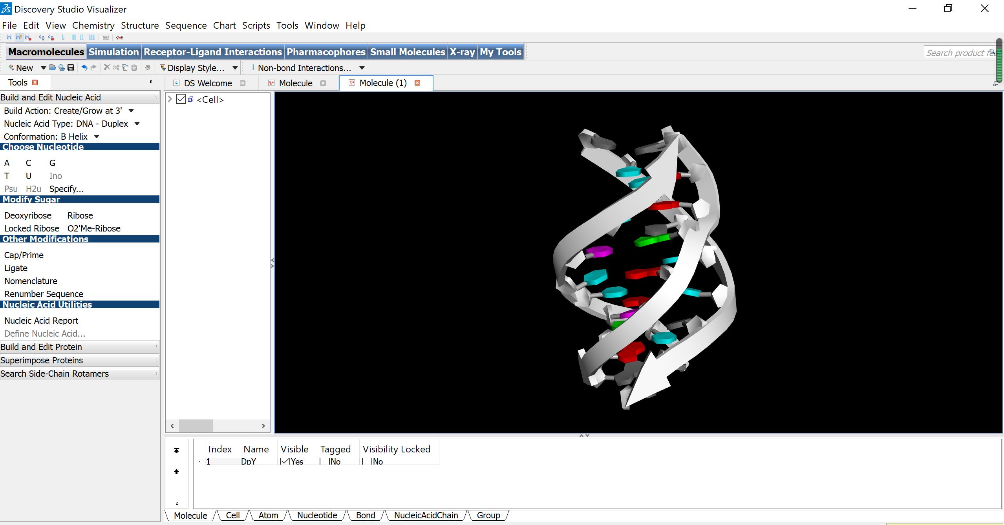This screenshot has height=525, width=1004.
Task: Collapse Build and Edit Nucleic Acid section
Action: (x=80, y=97)
